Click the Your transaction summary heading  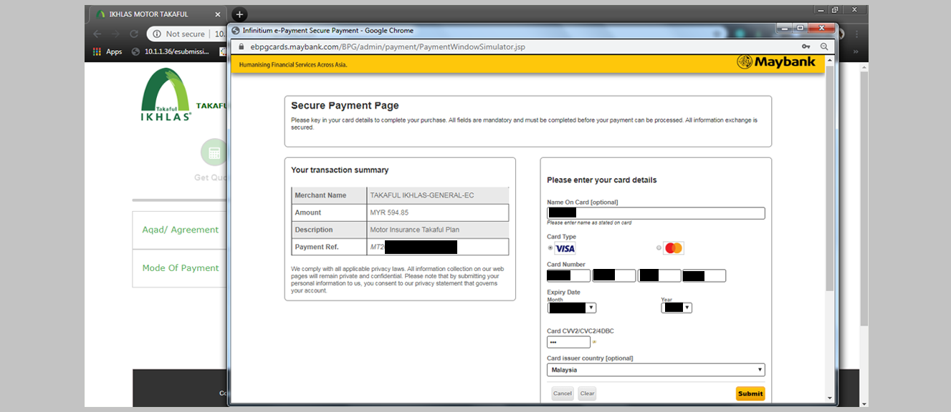[340, 170]
